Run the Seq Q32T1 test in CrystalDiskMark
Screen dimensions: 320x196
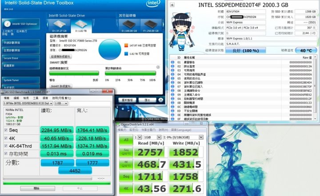(126, 152)
